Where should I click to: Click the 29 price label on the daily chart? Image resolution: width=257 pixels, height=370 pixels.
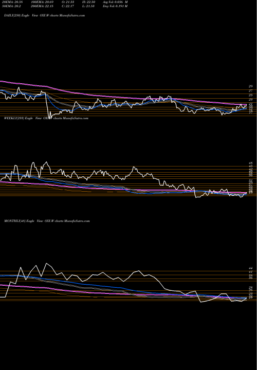click(250, 86)
